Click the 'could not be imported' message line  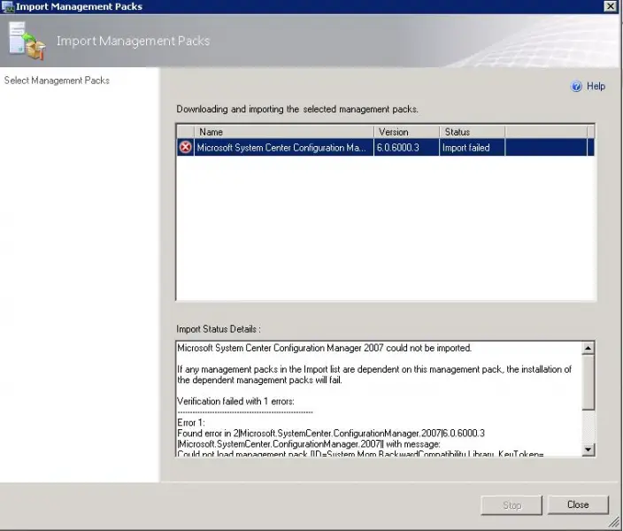pos(324,348)
